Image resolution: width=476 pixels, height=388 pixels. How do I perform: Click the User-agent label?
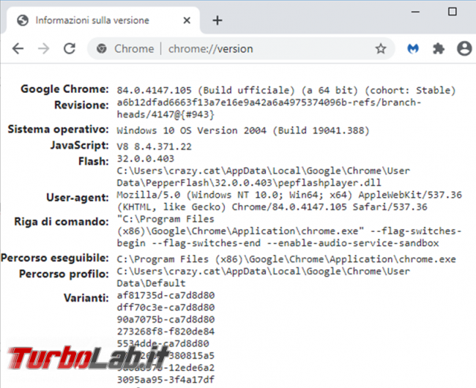[x=78, y=198]
